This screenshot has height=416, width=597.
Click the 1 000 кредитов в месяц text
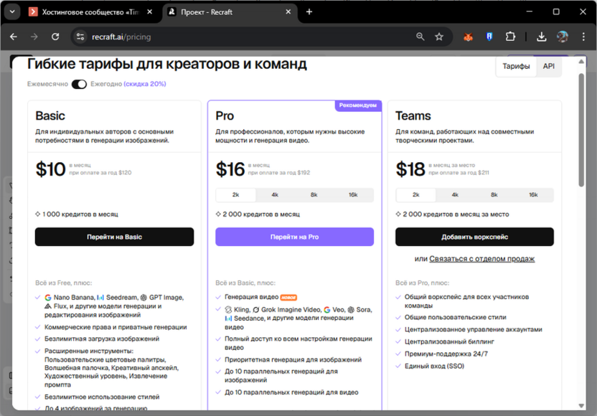point(80,214)
